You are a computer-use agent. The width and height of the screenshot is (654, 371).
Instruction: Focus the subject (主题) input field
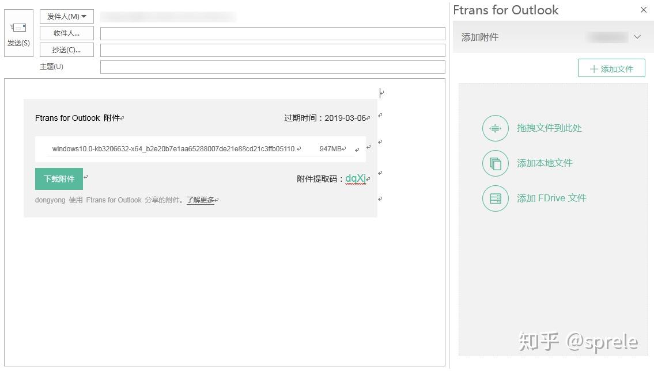pos(273,67)
